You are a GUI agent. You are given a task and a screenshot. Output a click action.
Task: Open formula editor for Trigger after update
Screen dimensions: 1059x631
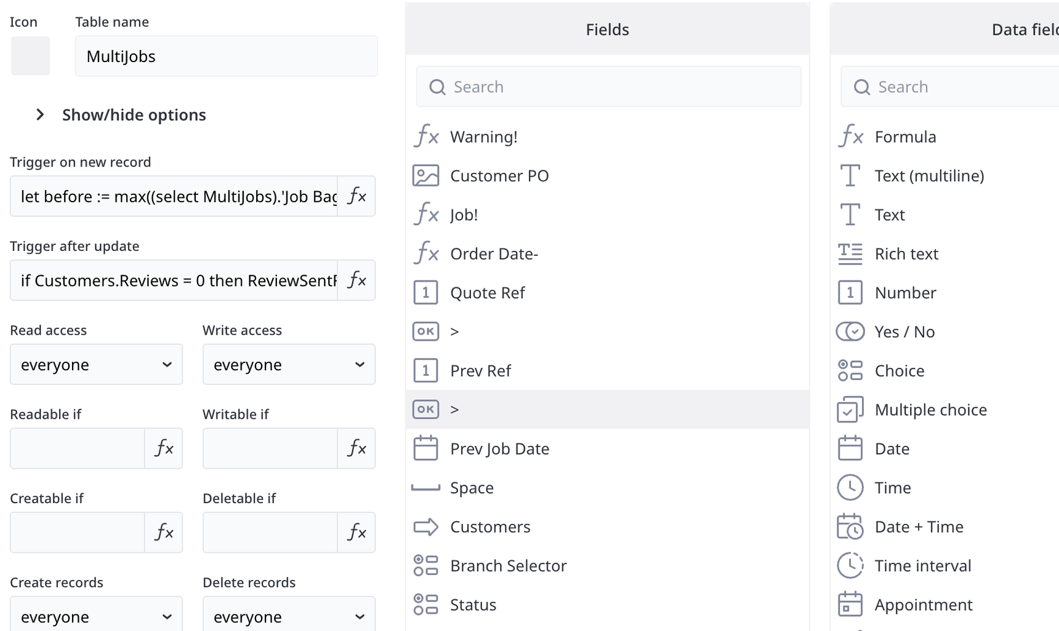click(x=356, y=280)
